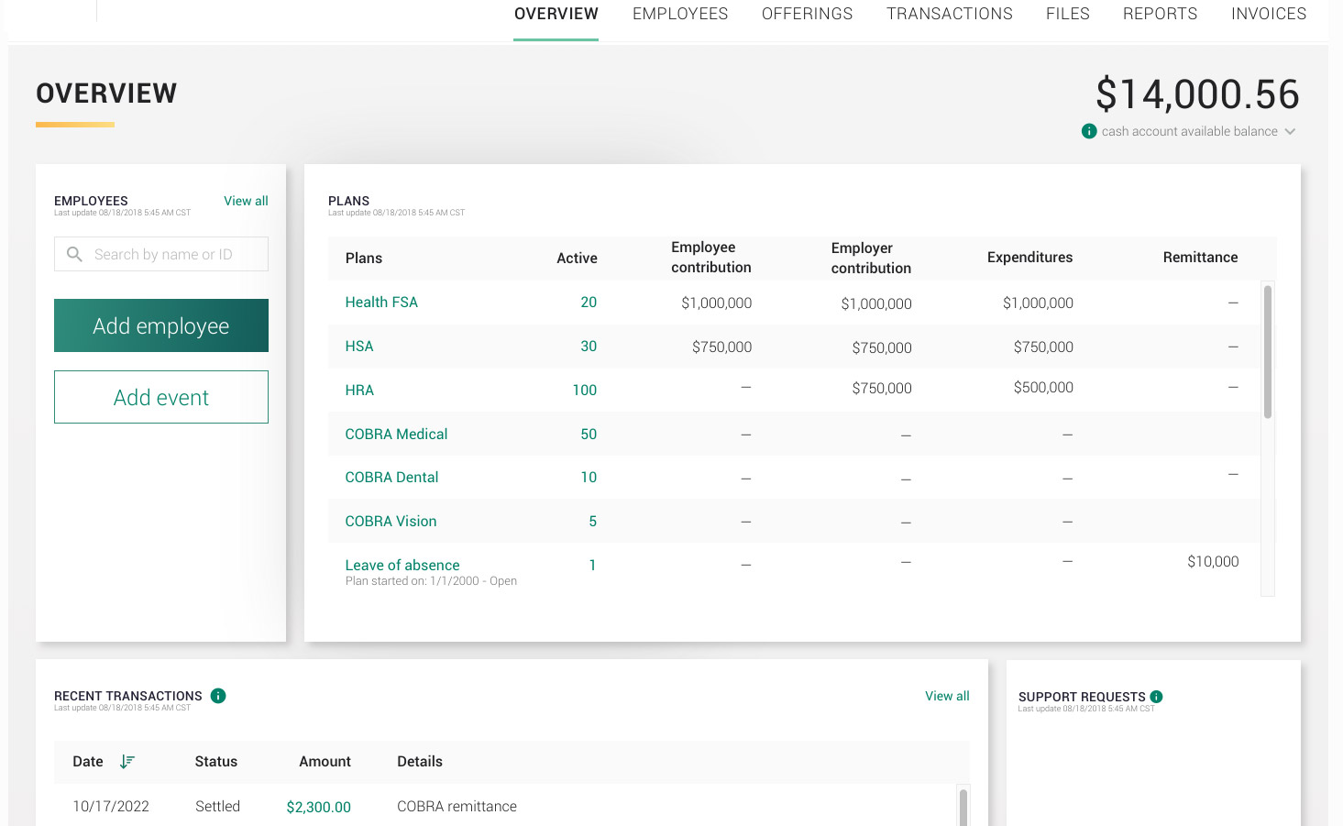Click the search magnifier icon in Employees
This screenshot has width=1343, height=826.
tap(74, 254)
